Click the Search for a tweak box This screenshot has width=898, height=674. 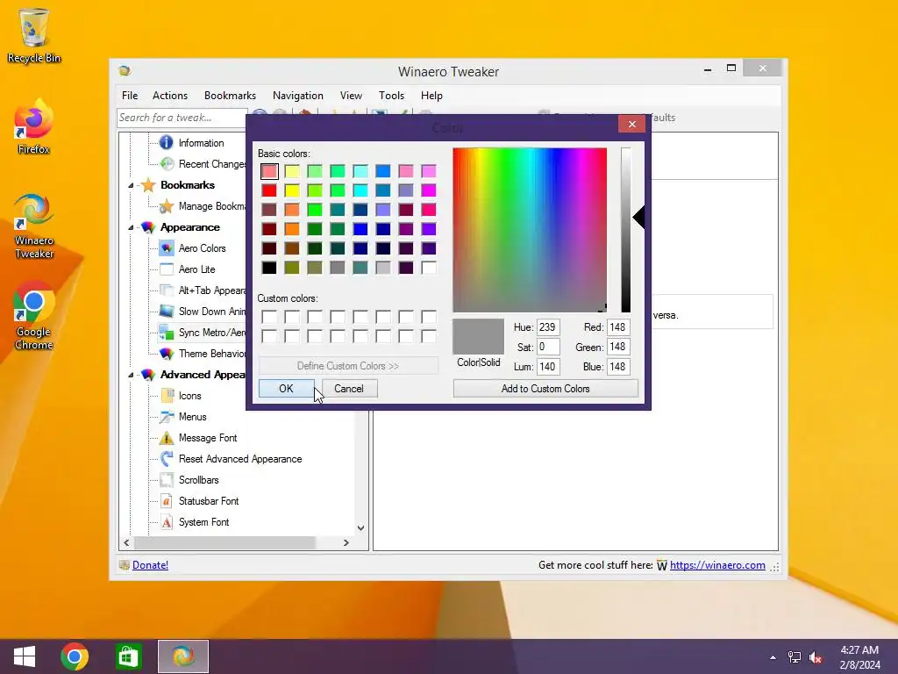tap(182, 118)
